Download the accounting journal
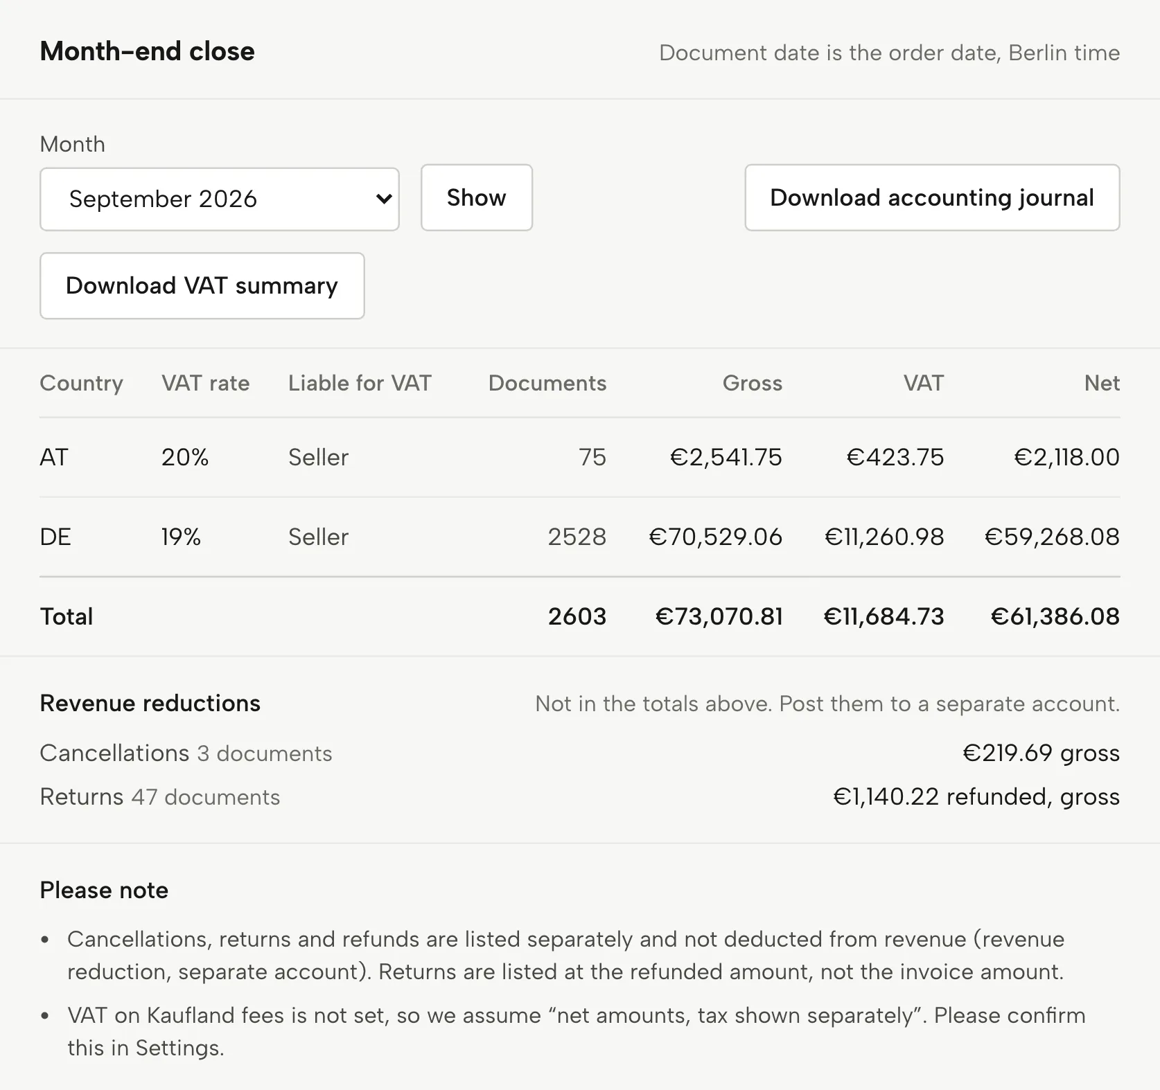Screen dimensions: 1160x1090 click(932, 197)
